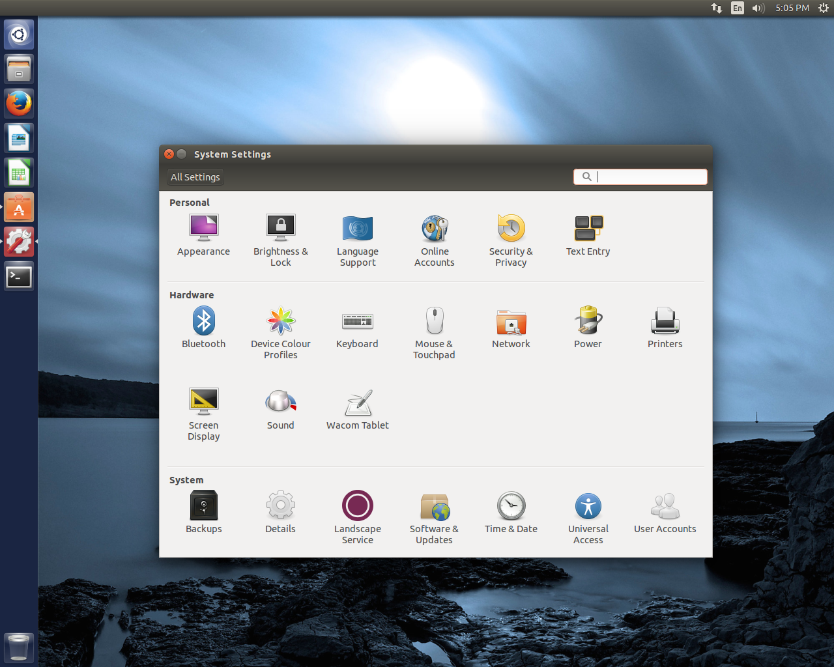Open Appearance settings

click(x=203, y=235)
